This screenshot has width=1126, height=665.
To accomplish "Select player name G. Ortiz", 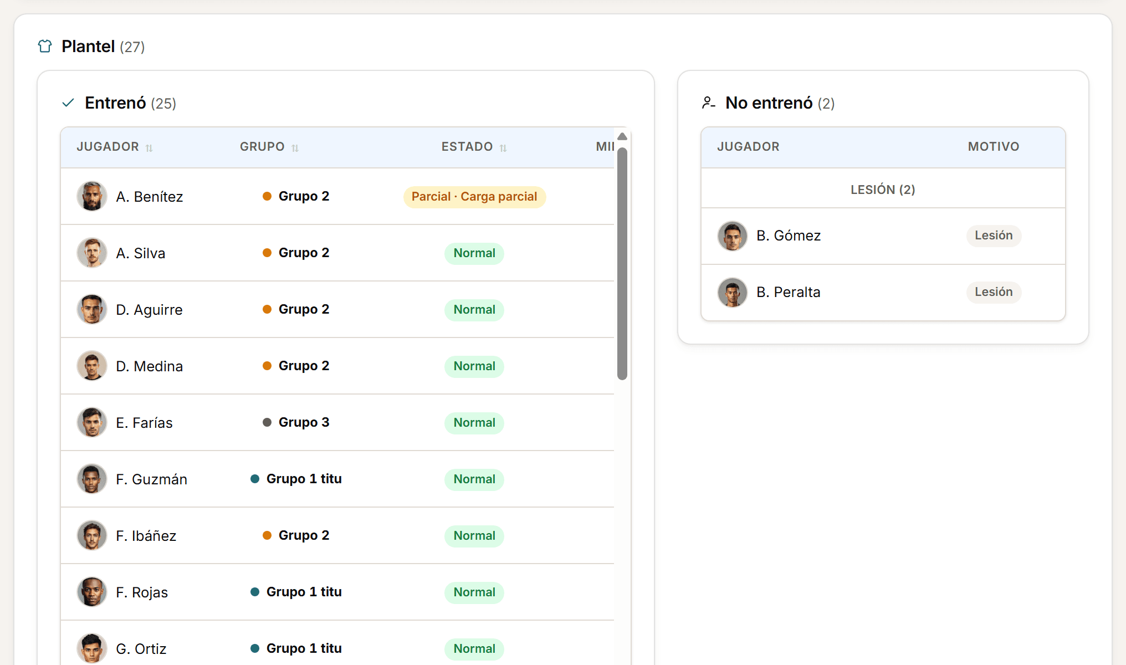I will click(x=141, y=649).
